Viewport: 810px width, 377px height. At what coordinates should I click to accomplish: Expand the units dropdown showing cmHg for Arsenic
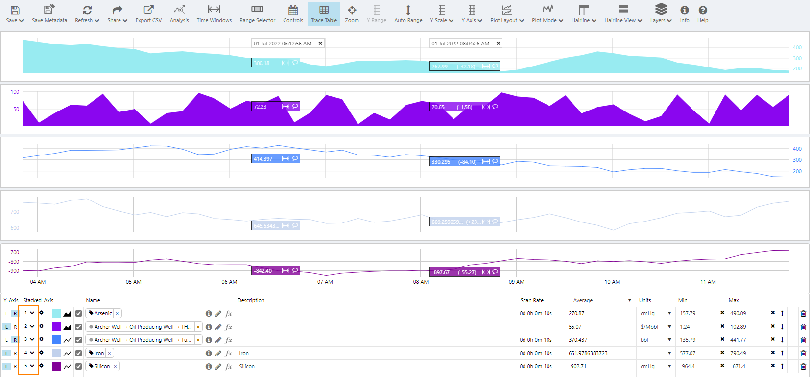(669, 313)
